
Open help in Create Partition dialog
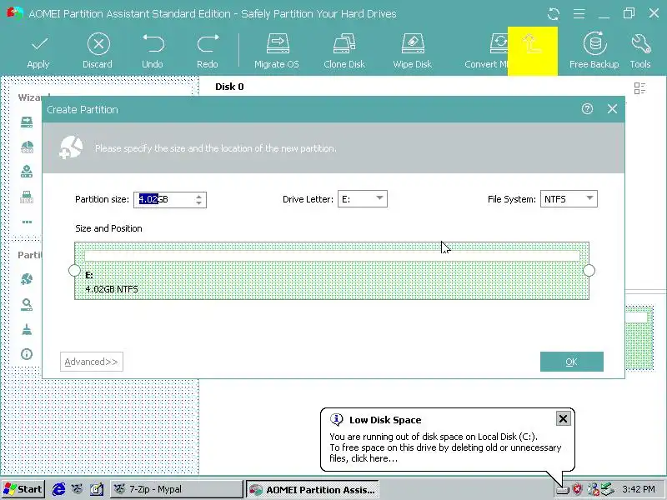click(x=587, y=109)
